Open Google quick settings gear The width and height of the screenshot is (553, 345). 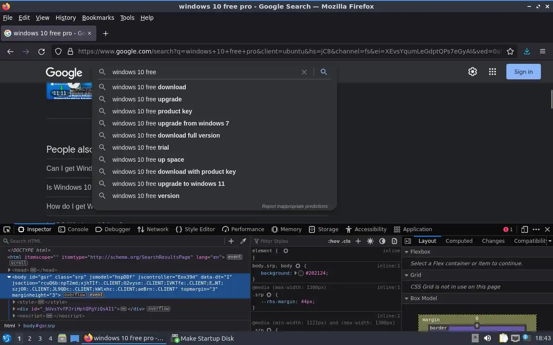click(473, 72)
